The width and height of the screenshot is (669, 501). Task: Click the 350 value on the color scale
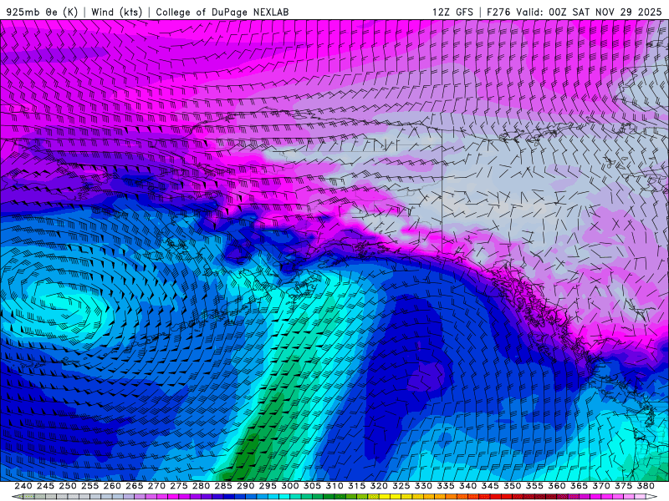point(512,486)
